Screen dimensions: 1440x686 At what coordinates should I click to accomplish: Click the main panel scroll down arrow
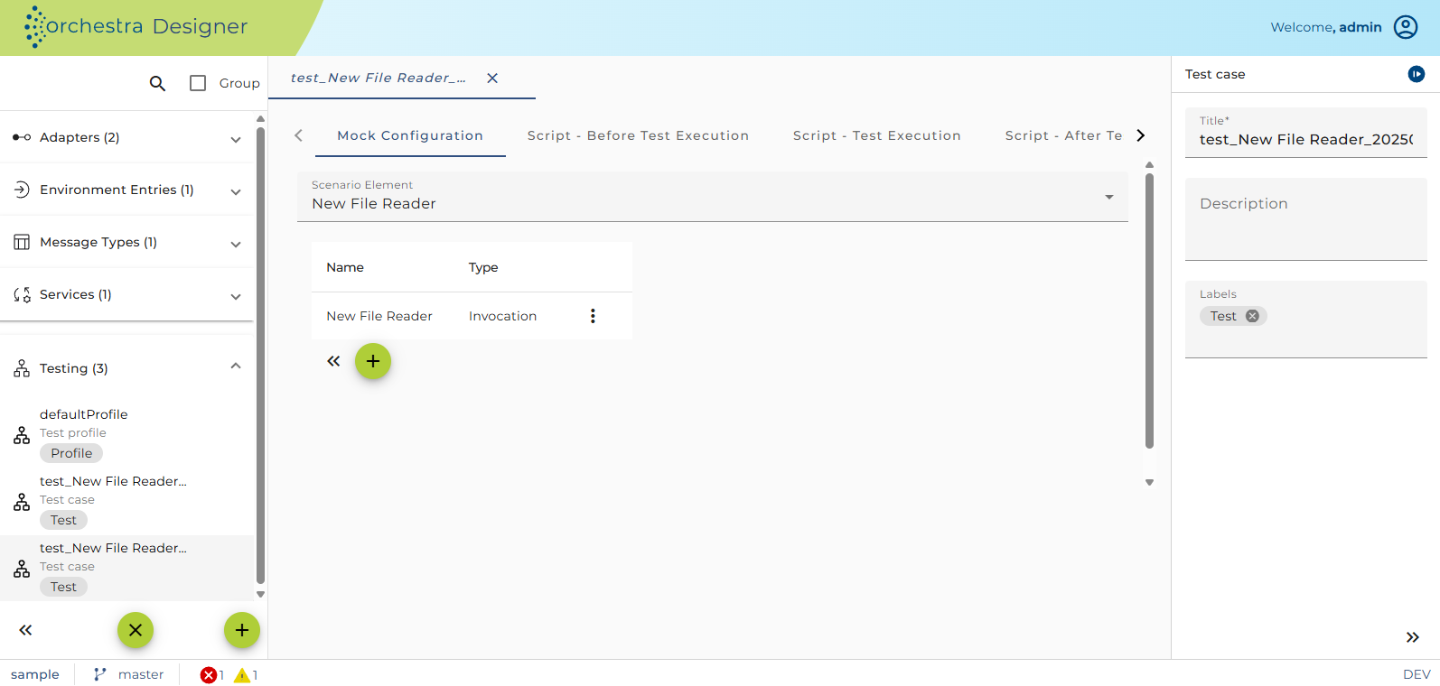pyautogui.click(x=1149, y=483)
